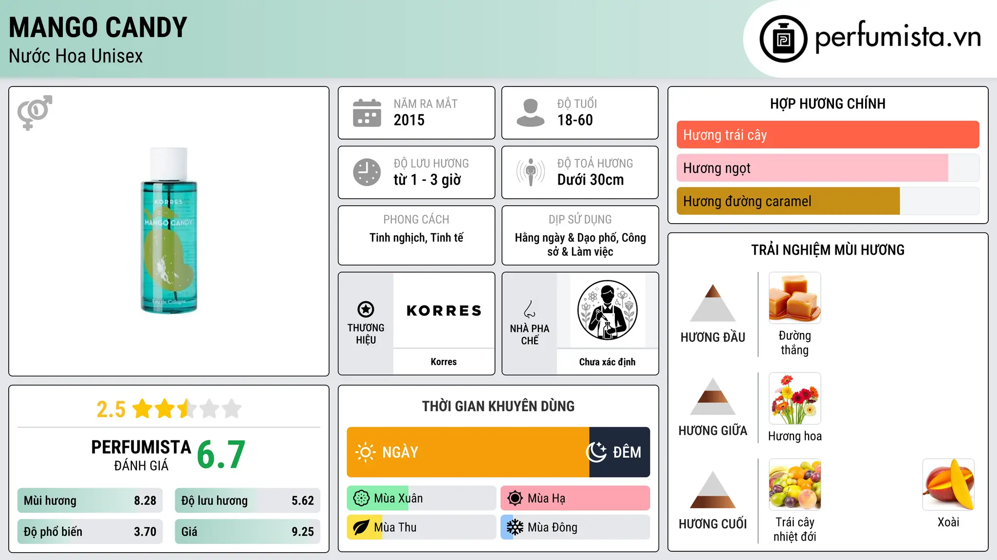This screenshot has height=560, width=997.
Task: Click the Hương cuối pyramid icon
Action: point(713,490)
